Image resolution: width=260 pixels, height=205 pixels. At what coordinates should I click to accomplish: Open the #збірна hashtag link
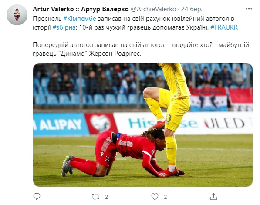tap(64, 27)
